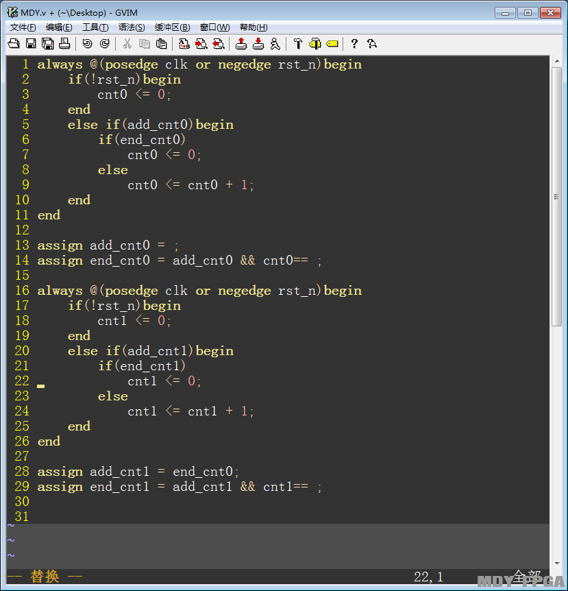Viewport: 568px width, 591px height.
Task: Click the Make hammer icon
Action: (x=298, y=44)
